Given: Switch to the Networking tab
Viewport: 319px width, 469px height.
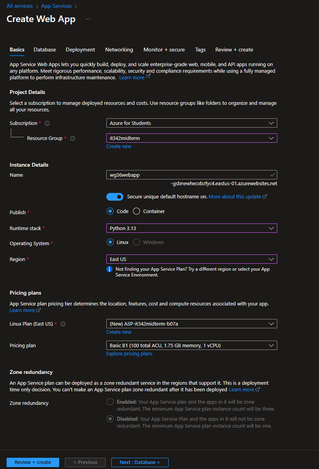Looking at the screenshot, I should click(x=119, y=50).
